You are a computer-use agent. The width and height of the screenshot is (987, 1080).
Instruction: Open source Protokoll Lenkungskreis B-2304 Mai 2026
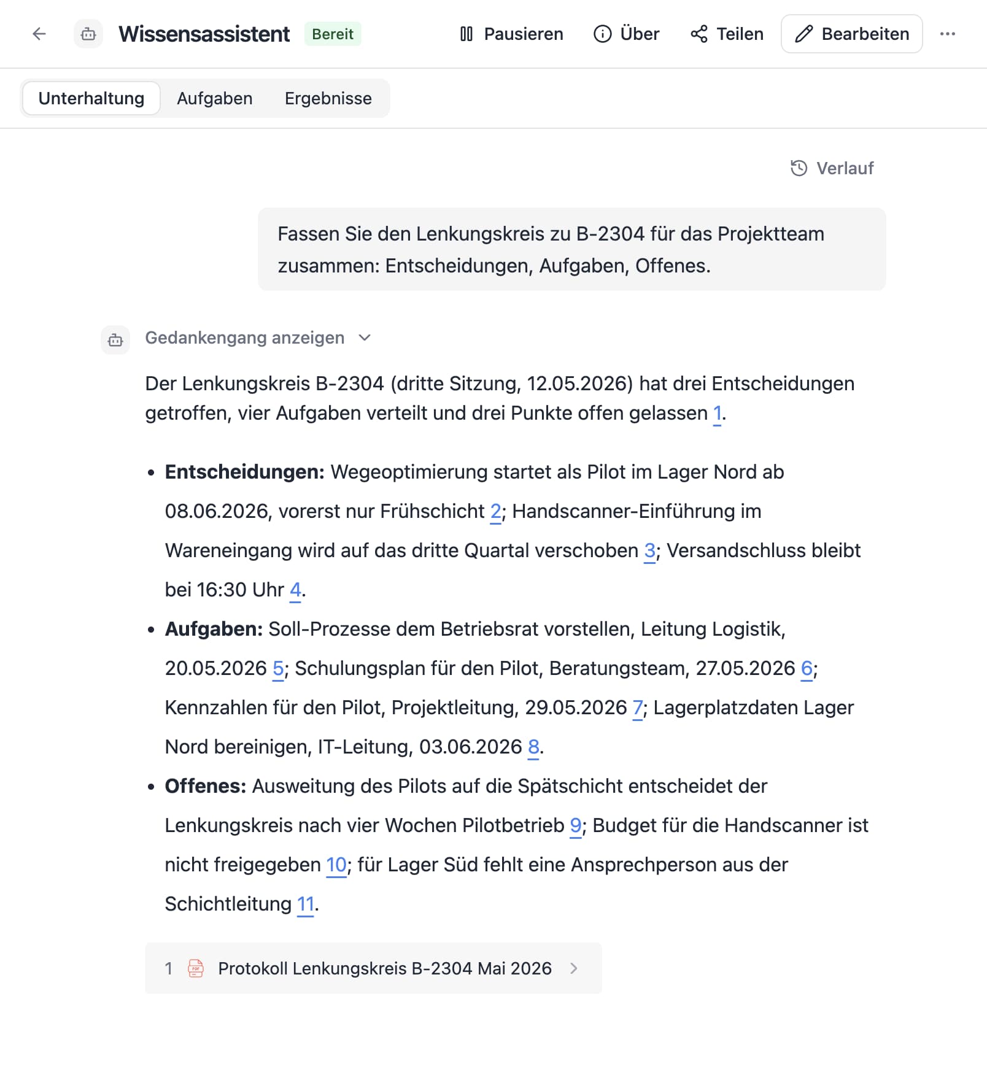coord(373,968)
